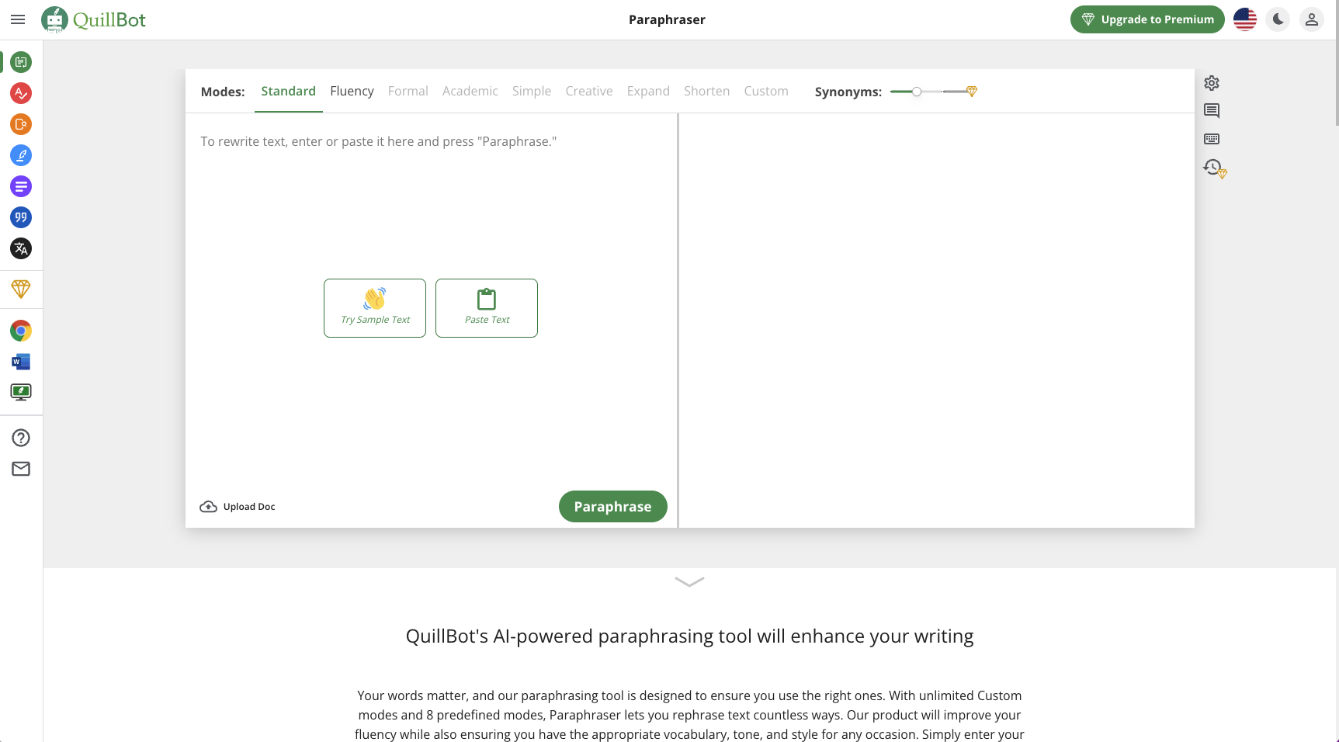Click the QuillBot logo
Screen dimensions: 1339x742
coord(94,19)
